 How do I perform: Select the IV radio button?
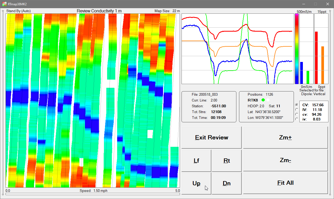click(297, 110)
